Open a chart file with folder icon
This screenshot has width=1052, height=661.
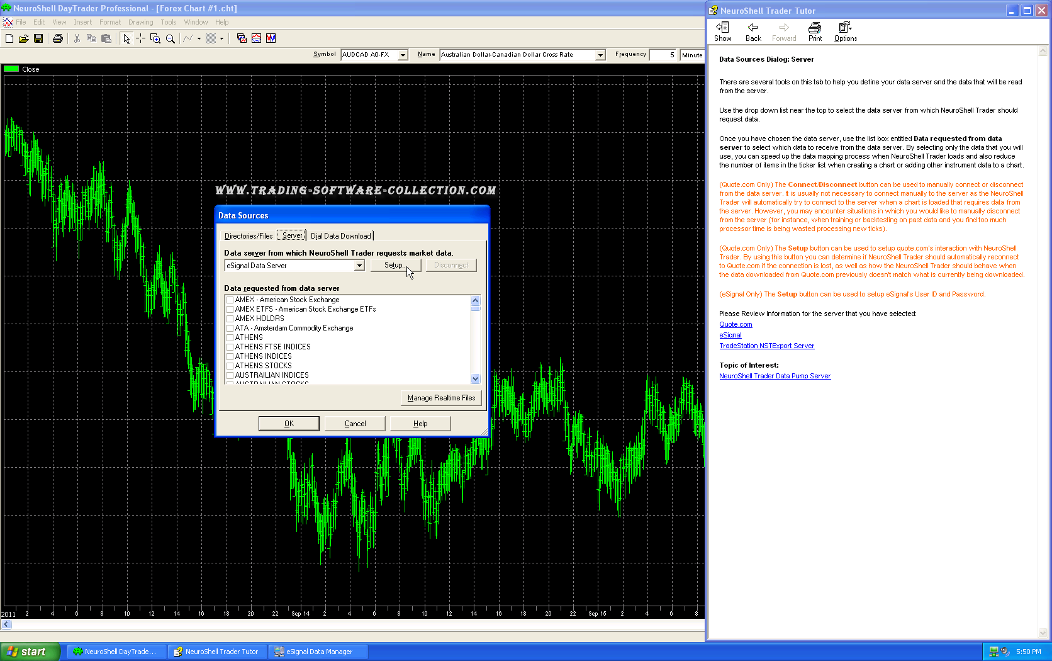click(24, 38)
